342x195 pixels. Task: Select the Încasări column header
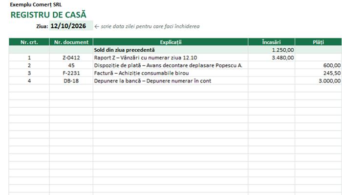tap(271, 42)
